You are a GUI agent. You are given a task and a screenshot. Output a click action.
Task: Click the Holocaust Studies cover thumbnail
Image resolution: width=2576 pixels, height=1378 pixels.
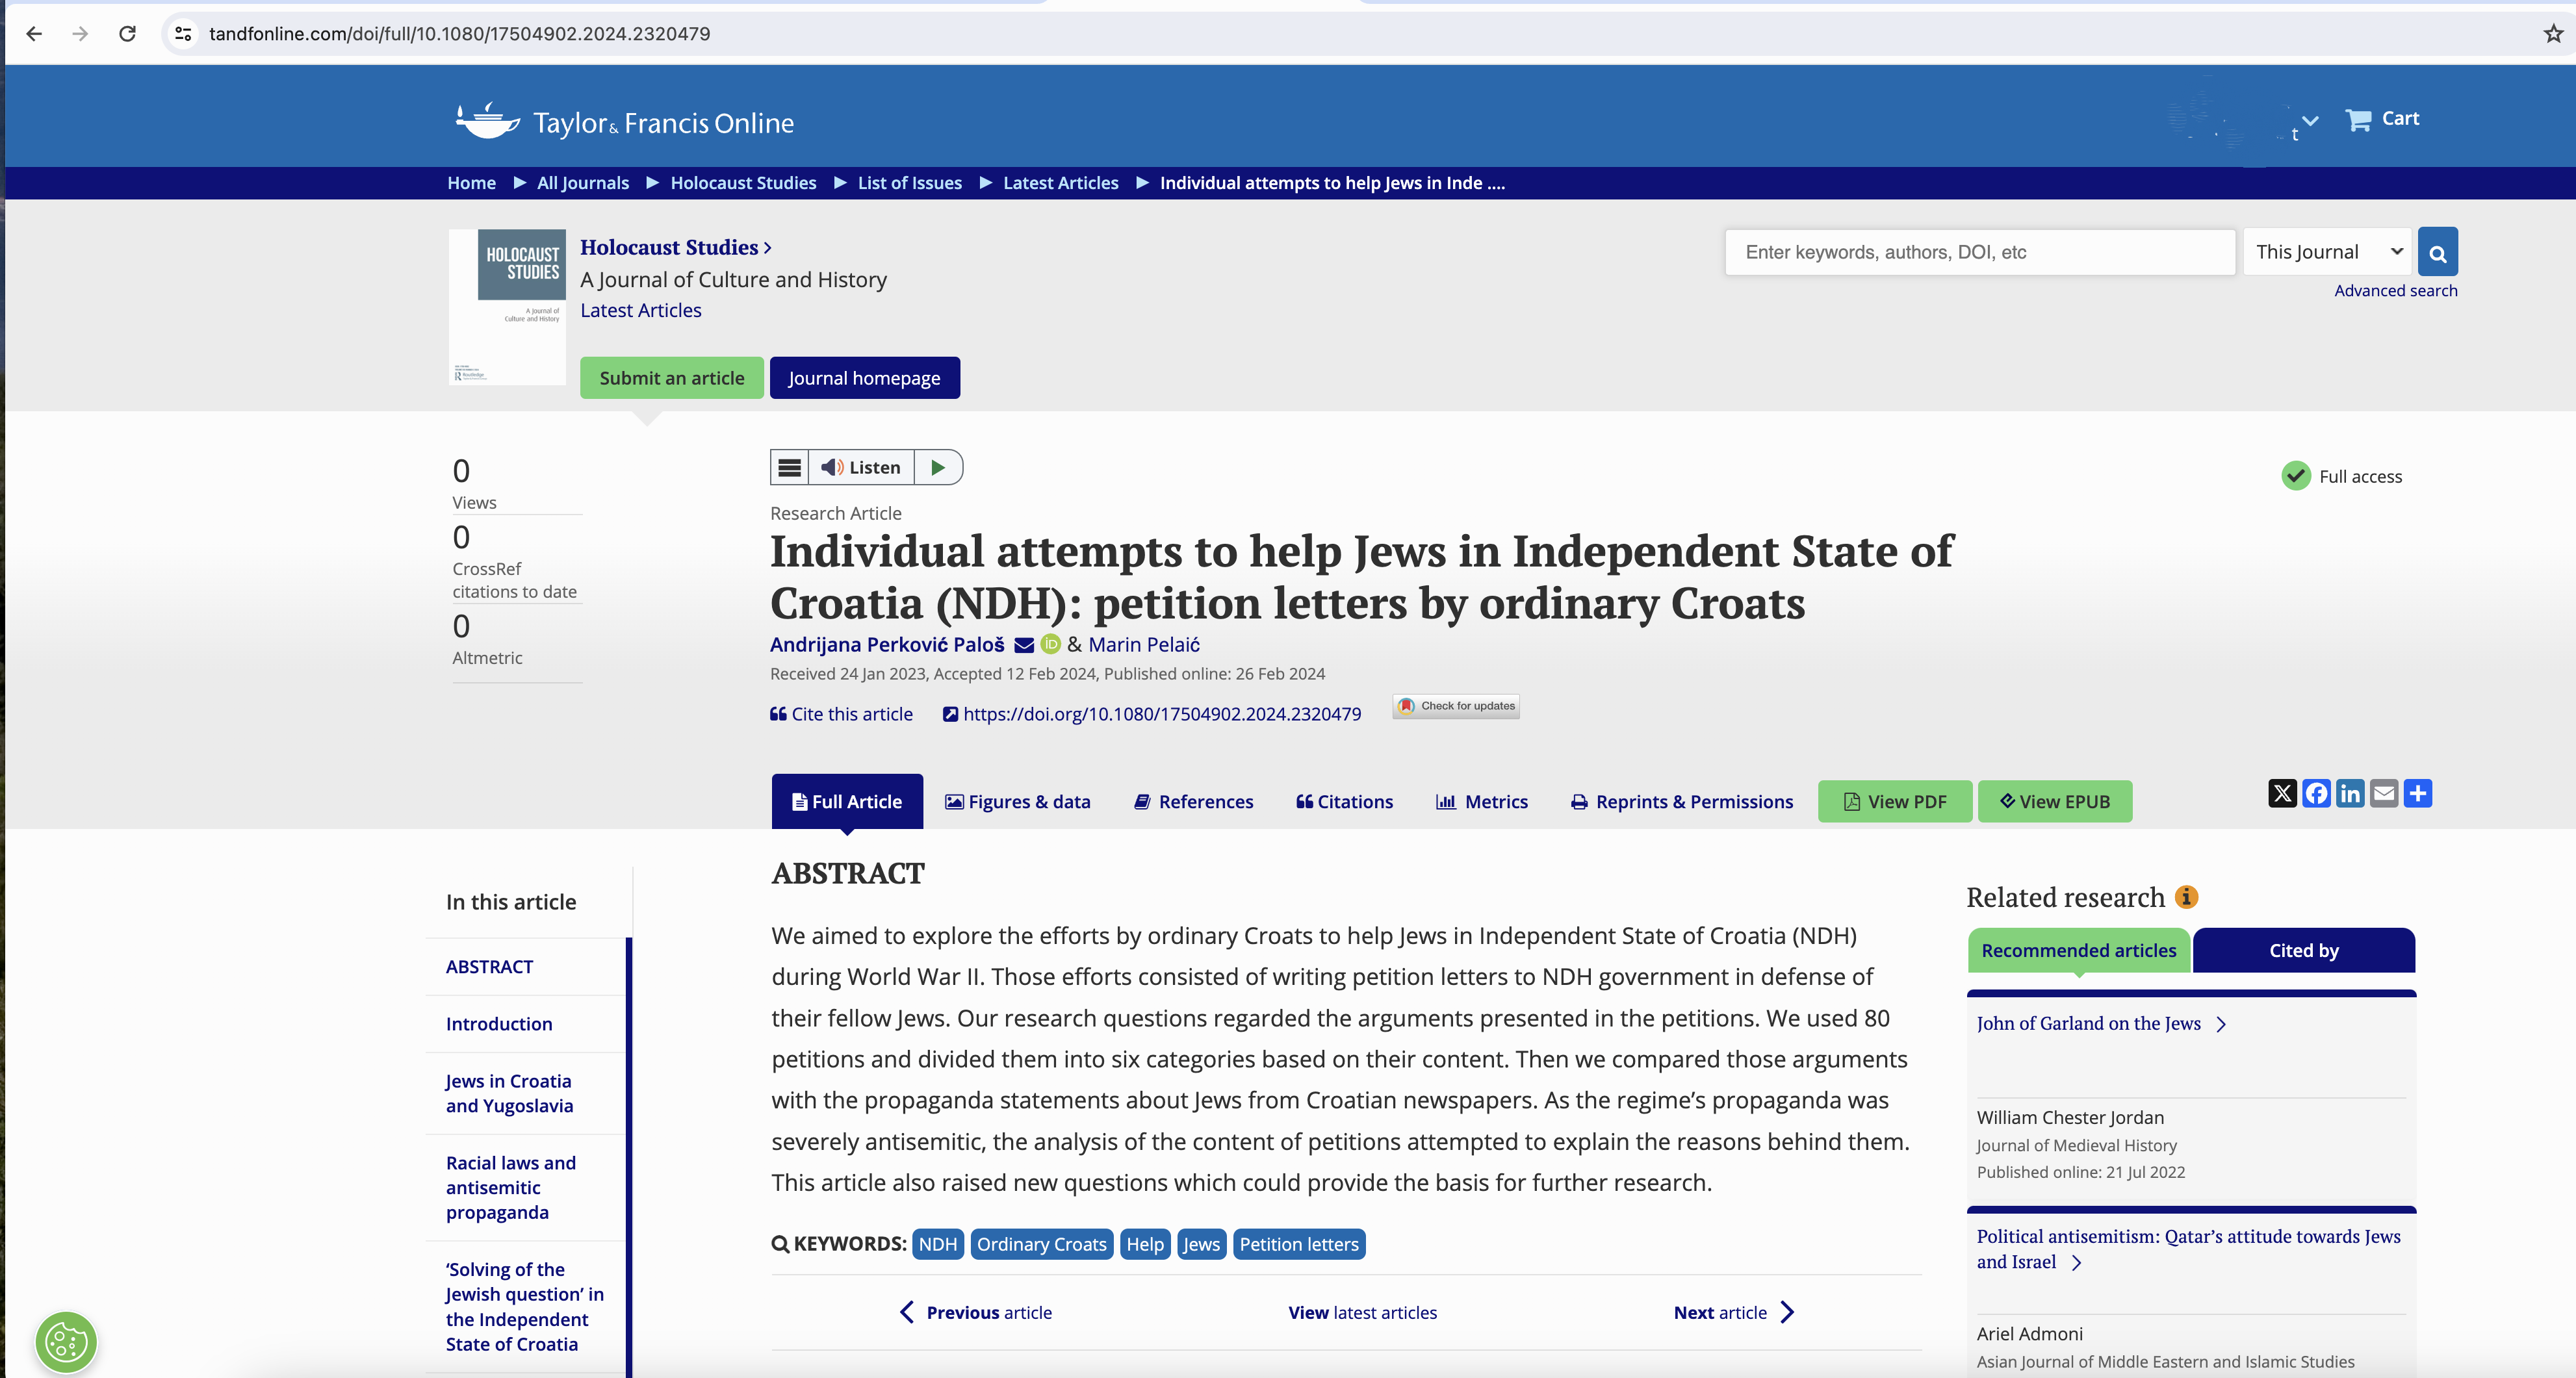508,307
